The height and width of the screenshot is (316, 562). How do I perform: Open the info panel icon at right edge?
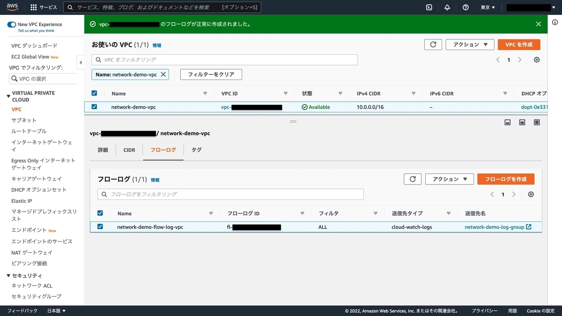click(555, 22)
